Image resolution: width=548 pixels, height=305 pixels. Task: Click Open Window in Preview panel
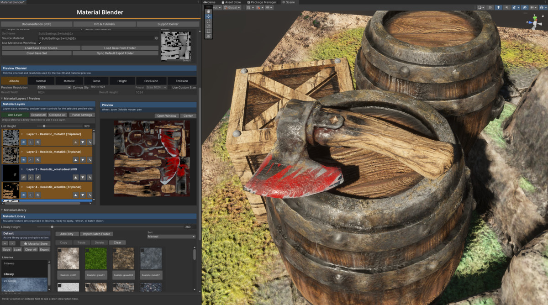click(x=167, y=116)
